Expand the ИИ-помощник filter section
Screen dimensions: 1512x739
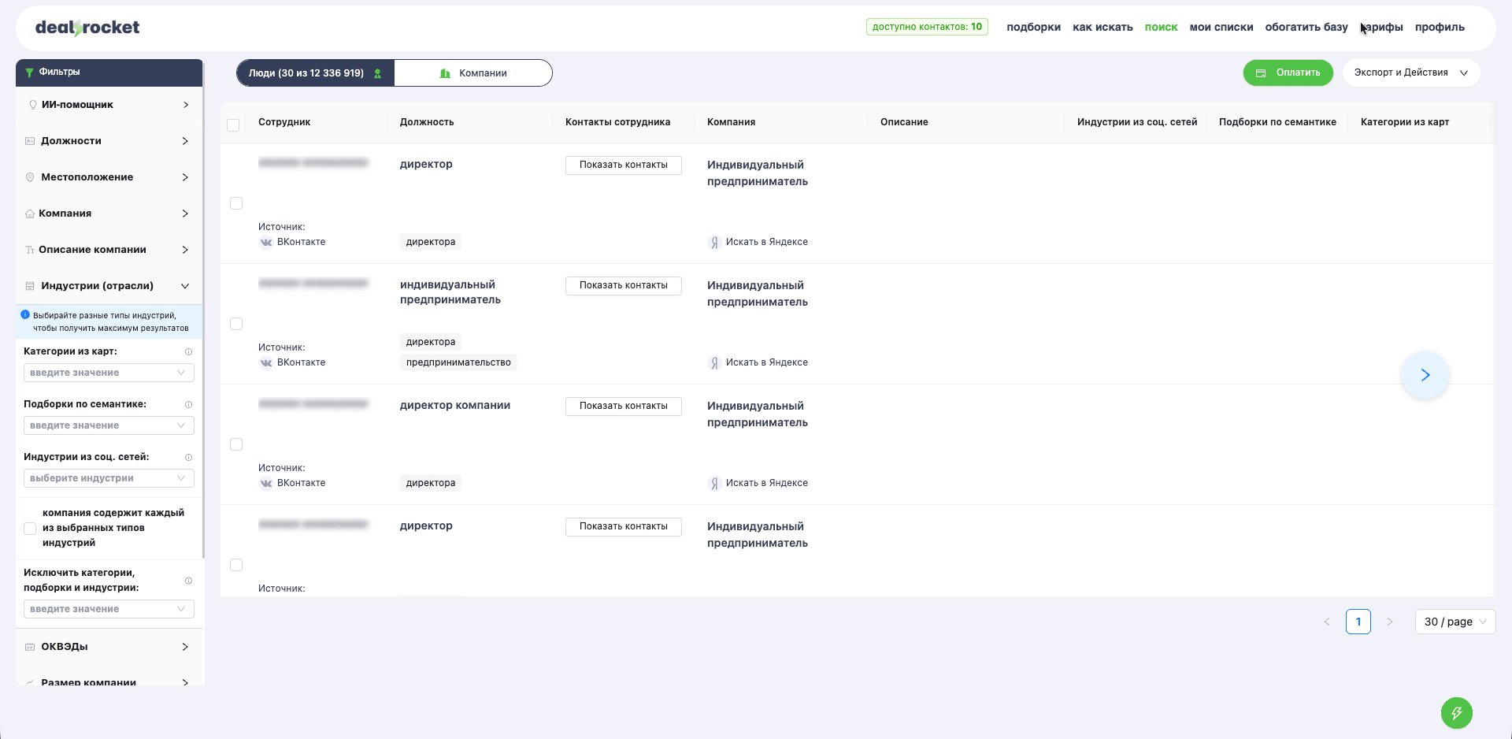click(109, 105)
